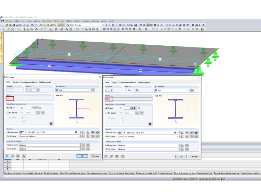Click the Undo arrow toolbar icon
The width and height of the screenshot is (261, 196).
point(32,25)
